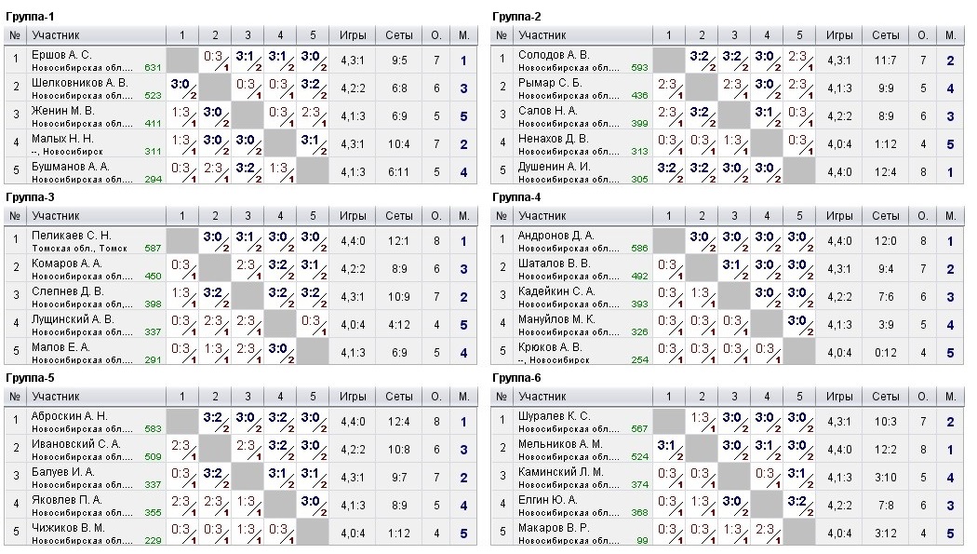Open Андронов Д. А. player entry
This screenshot has height=554, width=977.
click(556, 236)
